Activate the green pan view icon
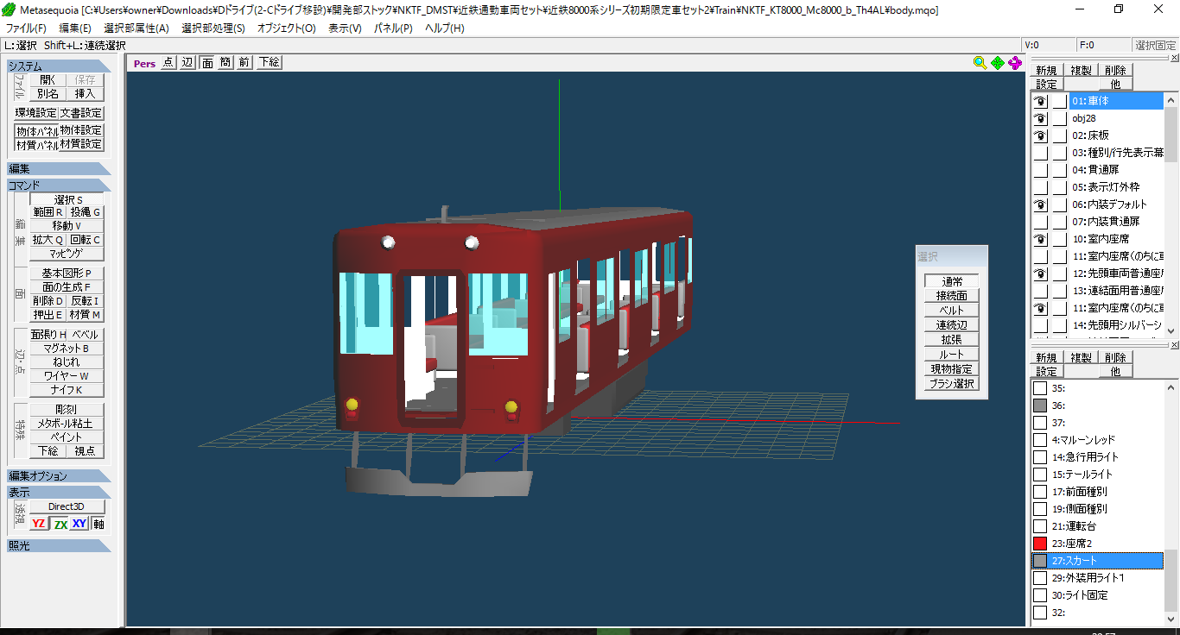Image resolution: width=1180 pixels, height=635 pixels. click(998, 63)
